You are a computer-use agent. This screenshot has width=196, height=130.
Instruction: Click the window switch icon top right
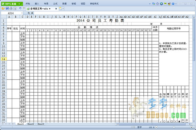point(154,4)
